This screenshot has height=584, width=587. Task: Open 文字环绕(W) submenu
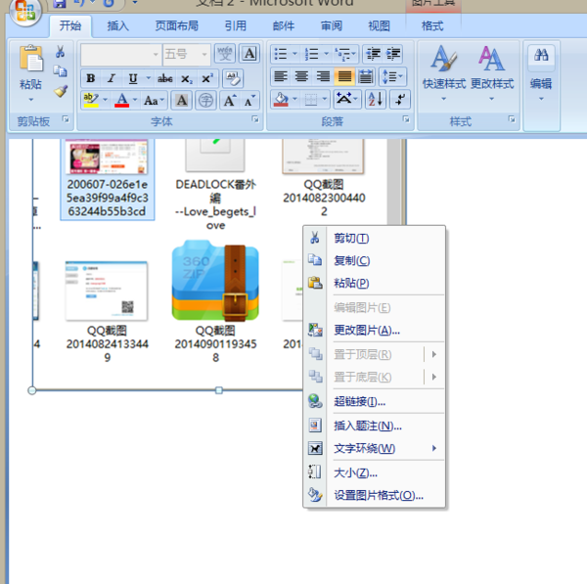[x=375, y=448]
